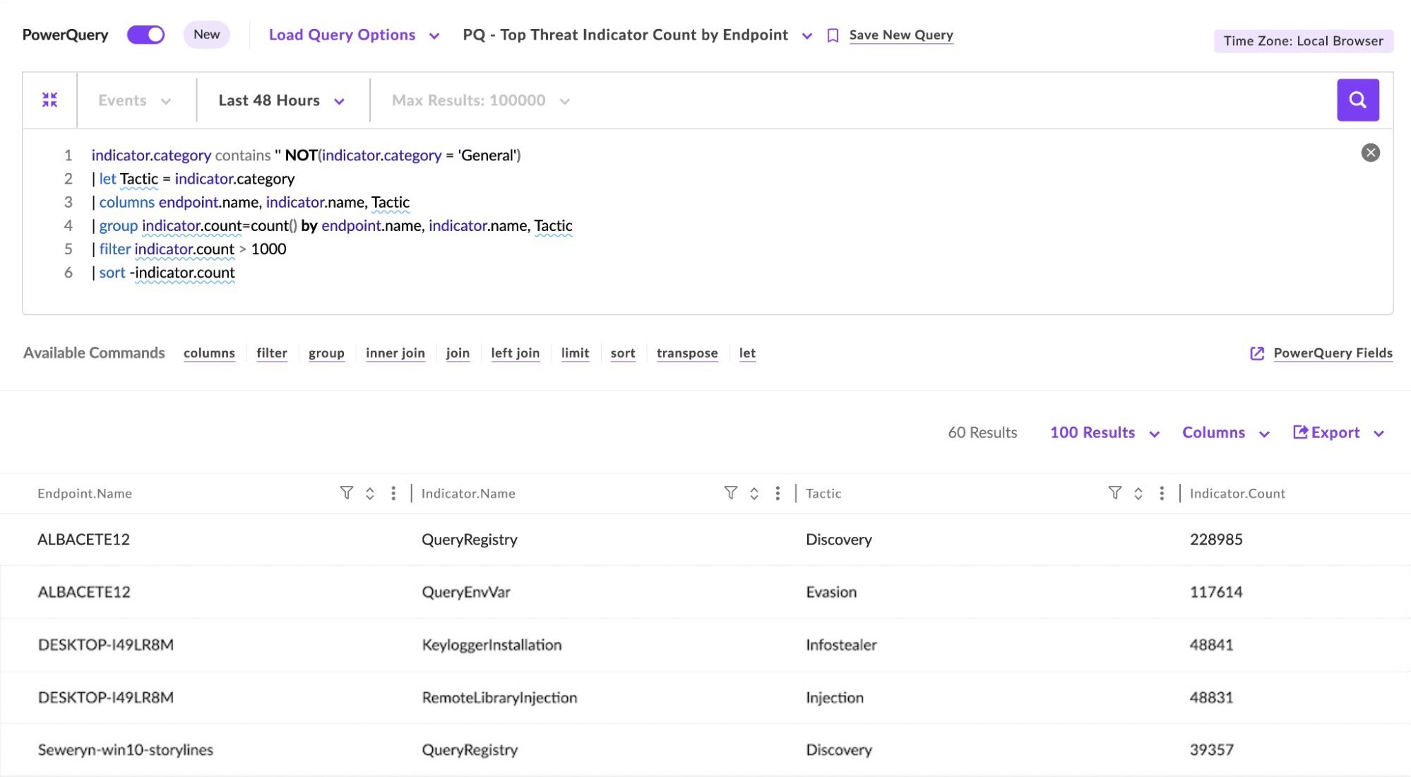Clear the query with the X icon

(1370, 153)
